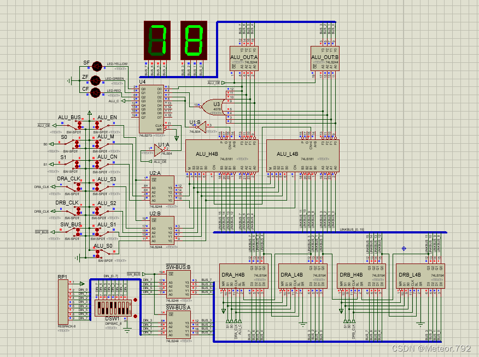Select the ALU_H4B 74LS181 chip
The width and height of the screenshot is (479, 357).
(222, 156)
